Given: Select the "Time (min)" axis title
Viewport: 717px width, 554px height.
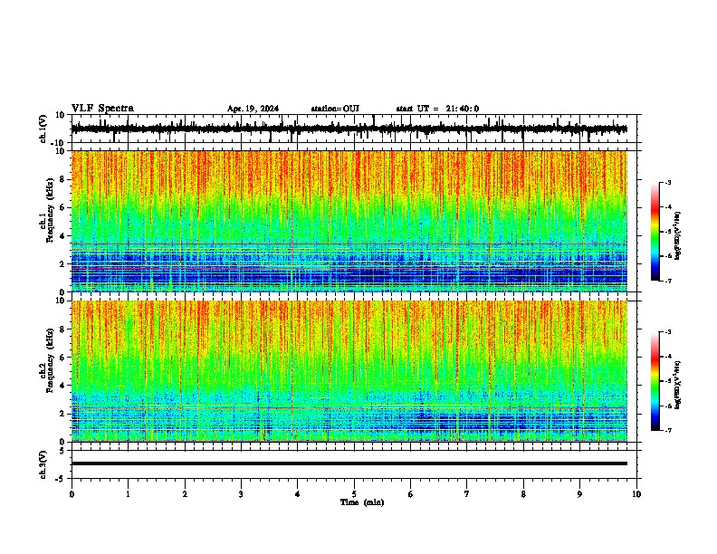Looking at the screenshot, I should pyautogui.click(x=362, y=502).
